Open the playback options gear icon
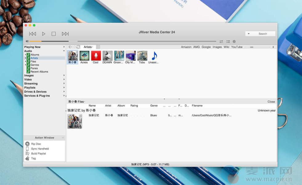 pos(234,41)
